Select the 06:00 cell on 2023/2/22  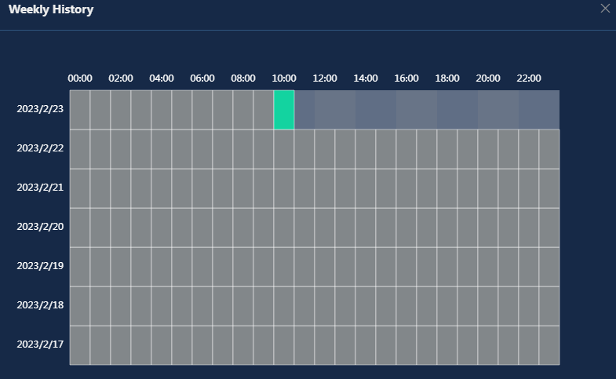point(202,149)
